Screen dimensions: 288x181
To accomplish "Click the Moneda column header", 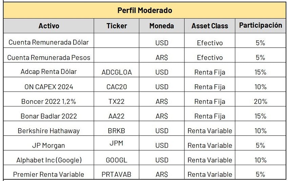I will click(x=162, y=26).
